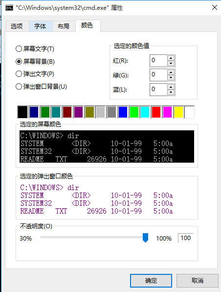The width and height of the screenshot is (221, 292).
Task: Pick the bright blue color swatch
Action: tap(123, 112)
